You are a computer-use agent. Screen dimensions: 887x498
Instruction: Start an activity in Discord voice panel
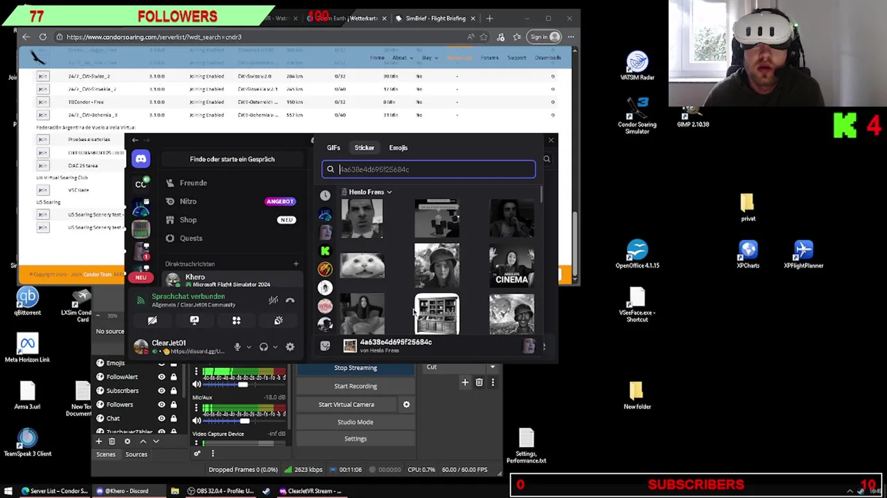point(236,320)
